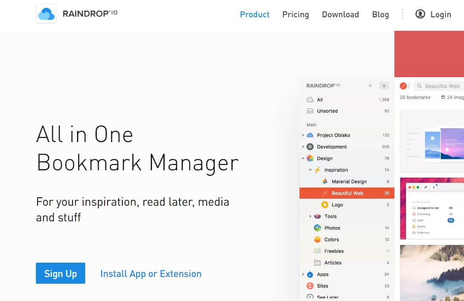Screen dimensions: 464x301
Task: Click the Sign Up button
Action: tap(60, 273)
